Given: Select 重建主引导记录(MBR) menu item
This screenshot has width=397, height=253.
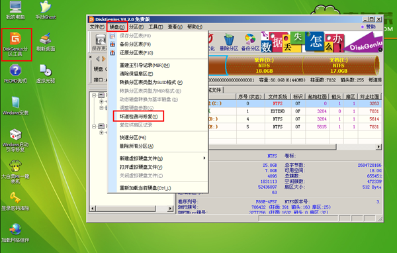Looking at the screenshot, I should 144,65.
